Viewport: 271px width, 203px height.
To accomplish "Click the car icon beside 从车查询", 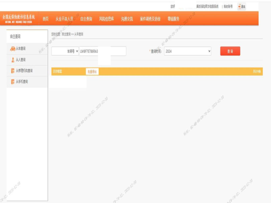I will pyautogui.click(x=12, y=49).
